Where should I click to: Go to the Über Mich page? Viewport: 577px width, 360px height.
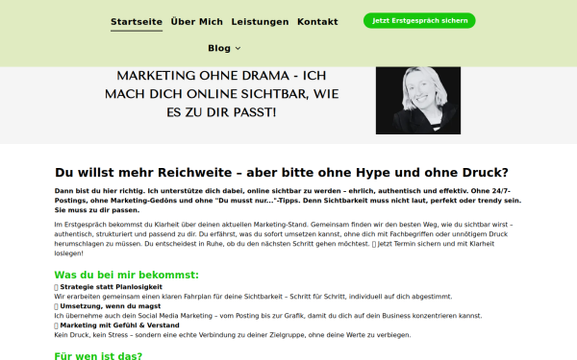point(197,22)
